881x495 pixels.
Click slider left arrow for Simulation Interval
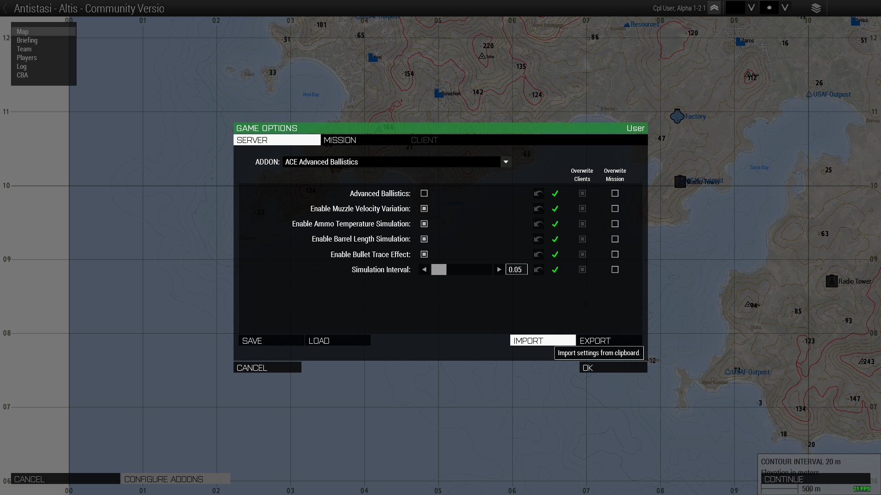(424, 269)
